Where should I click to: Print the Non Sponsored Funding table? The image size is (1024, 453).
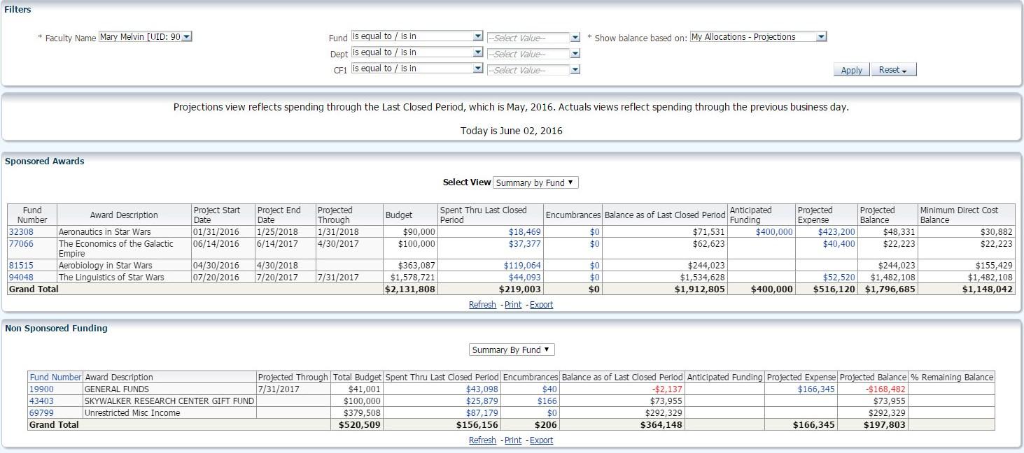tap(513, 440)
